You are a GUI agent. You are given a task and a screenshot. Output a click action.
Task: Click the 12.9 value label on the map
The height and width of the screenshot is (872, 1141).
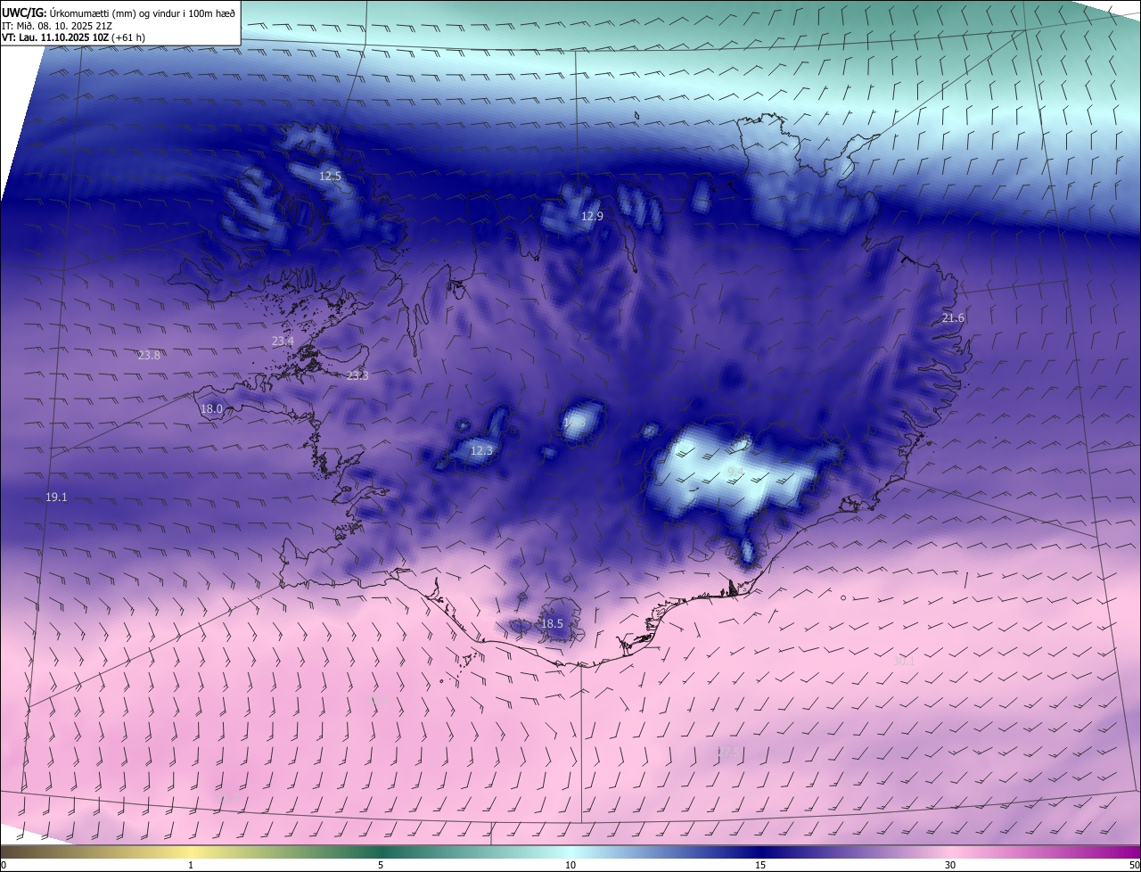click(x=592, y=216)
